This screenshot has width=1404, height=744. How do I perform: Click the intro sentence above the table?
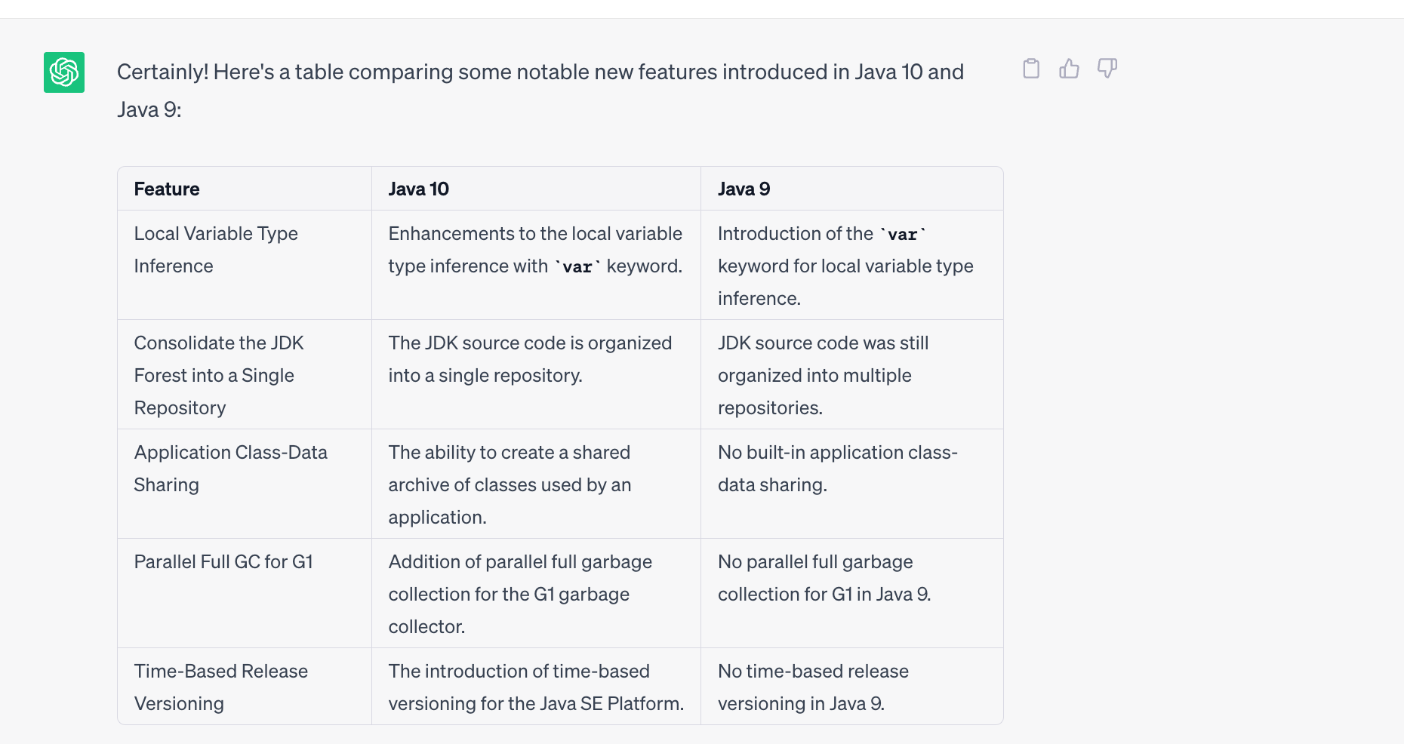pyautogui.click(x=540, y=91)
